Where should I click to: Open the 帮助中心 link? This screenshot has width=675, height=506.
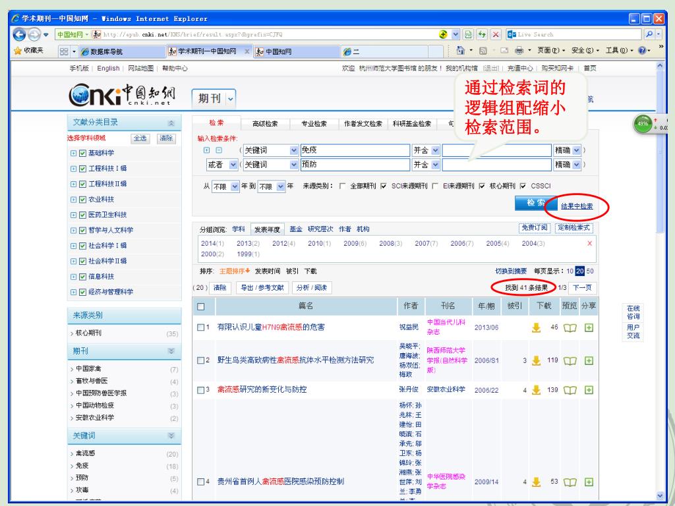(x=175, y=68)
